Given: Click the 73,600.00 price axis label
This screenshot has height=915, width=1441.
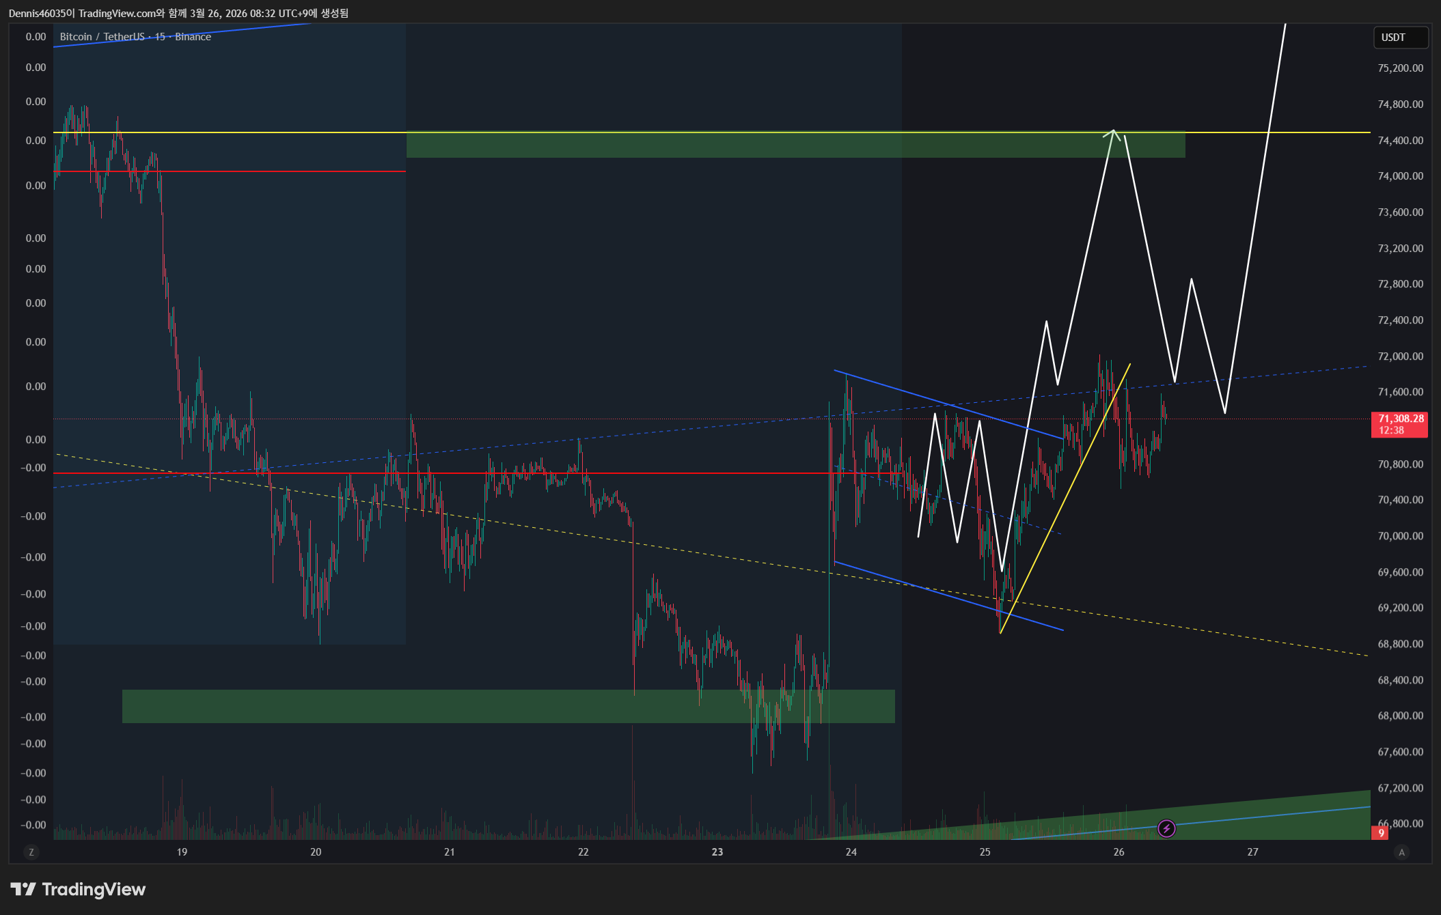Looking at the screenshot, I should tap(1400, 212).
